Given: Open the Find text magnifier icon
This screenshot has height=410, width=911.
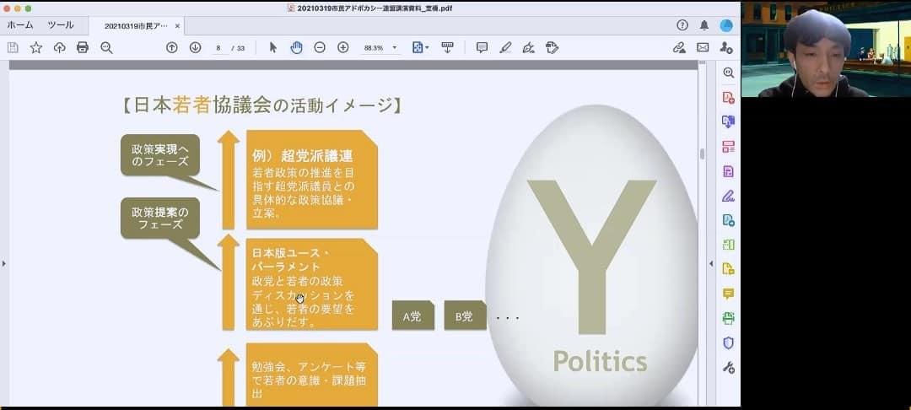Looking at the screenshot, I should pyautogui.click(x=106, y=47).
